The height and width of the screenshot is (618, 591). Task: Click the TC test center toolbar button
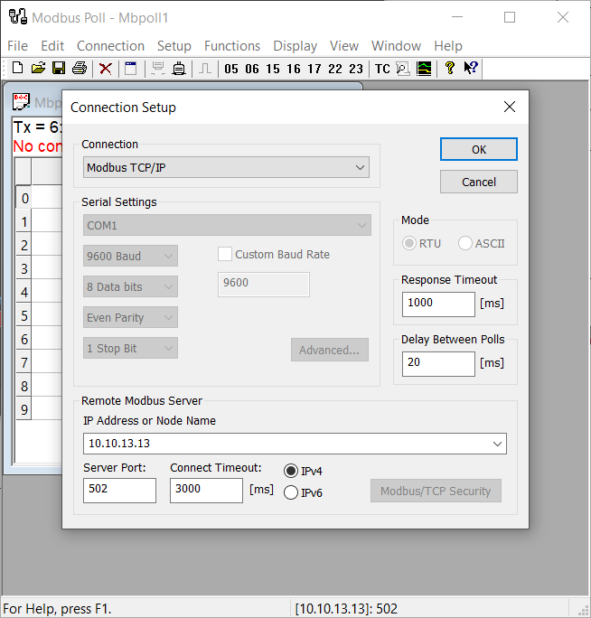[382, 69]
